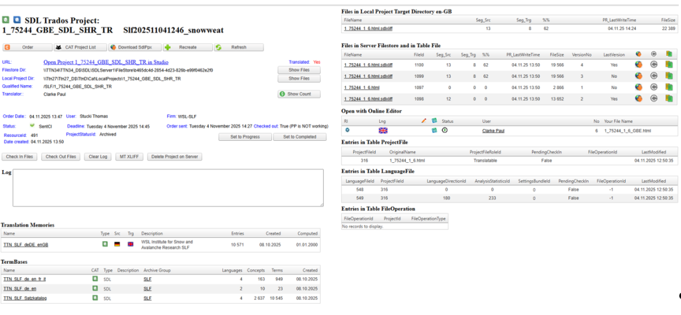Image resolution: width=681 pixels, height=315 pixels.
Task: Click the Show Count button
Action: [295, 94]
